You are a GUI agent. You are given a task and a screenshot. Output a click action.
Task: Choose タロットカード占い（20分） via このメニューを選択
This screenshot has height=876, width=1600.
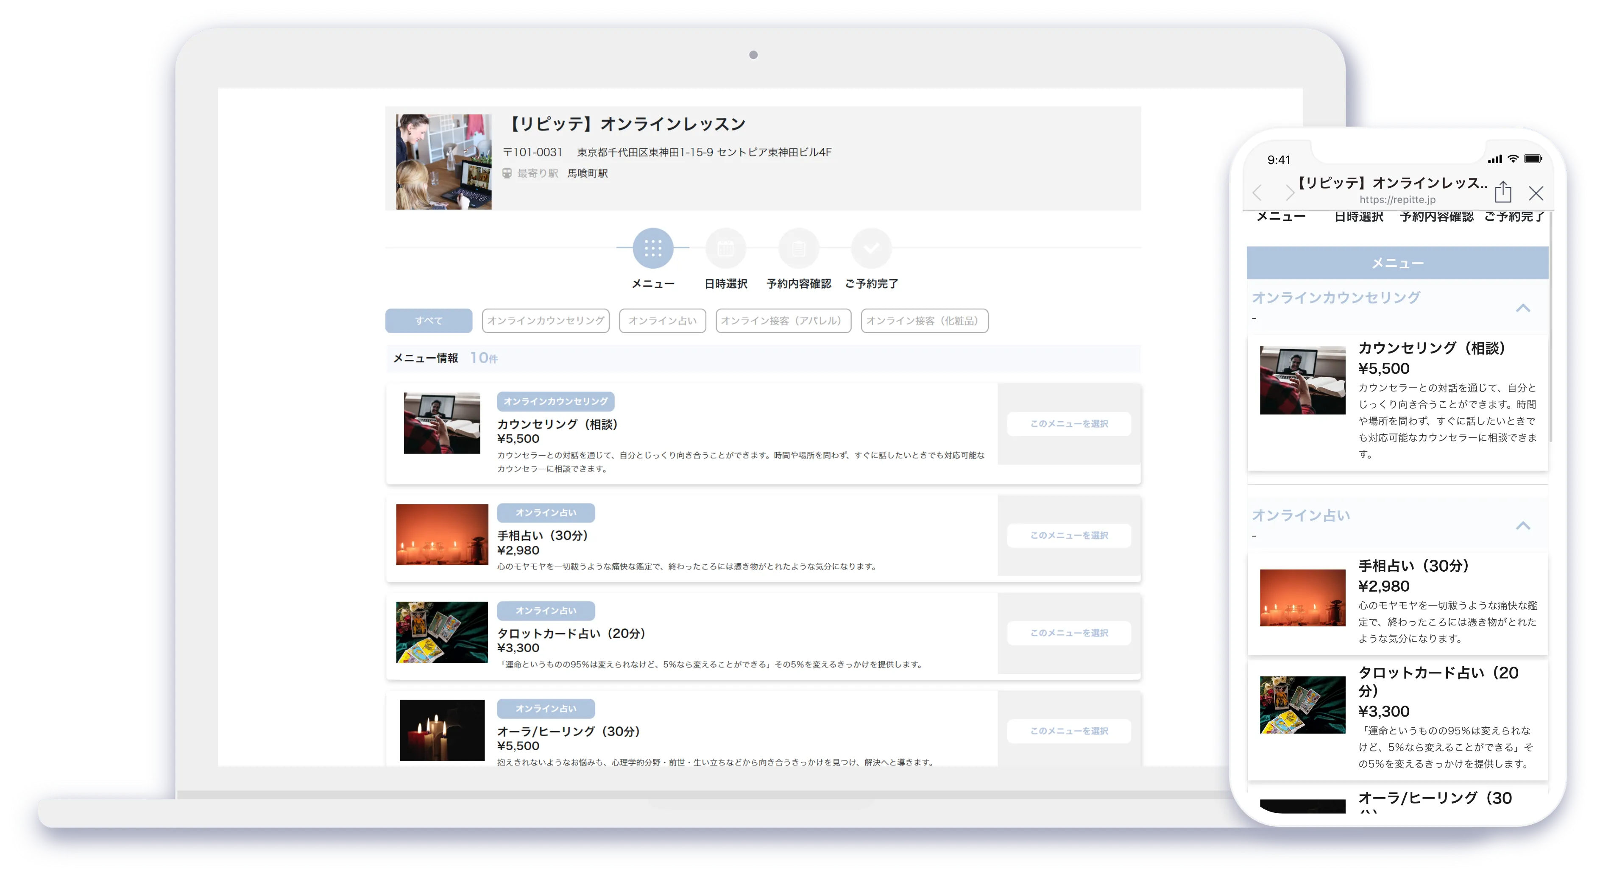click(x=1069, y=633)
